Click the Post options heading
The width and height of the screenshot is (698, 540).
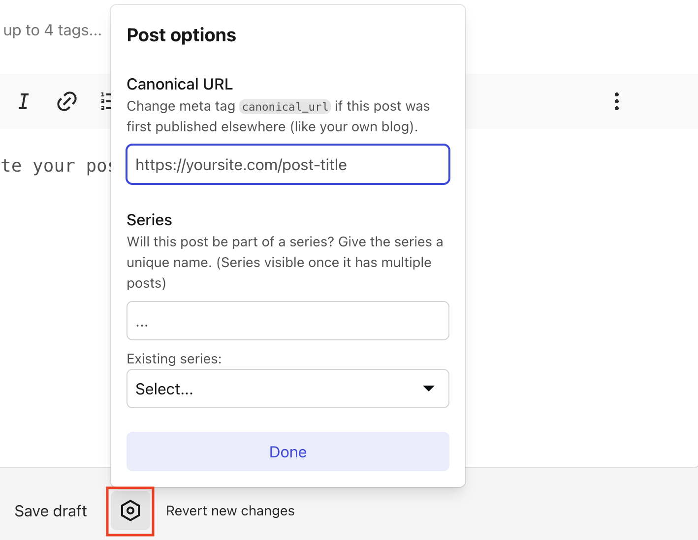(181, 35)
